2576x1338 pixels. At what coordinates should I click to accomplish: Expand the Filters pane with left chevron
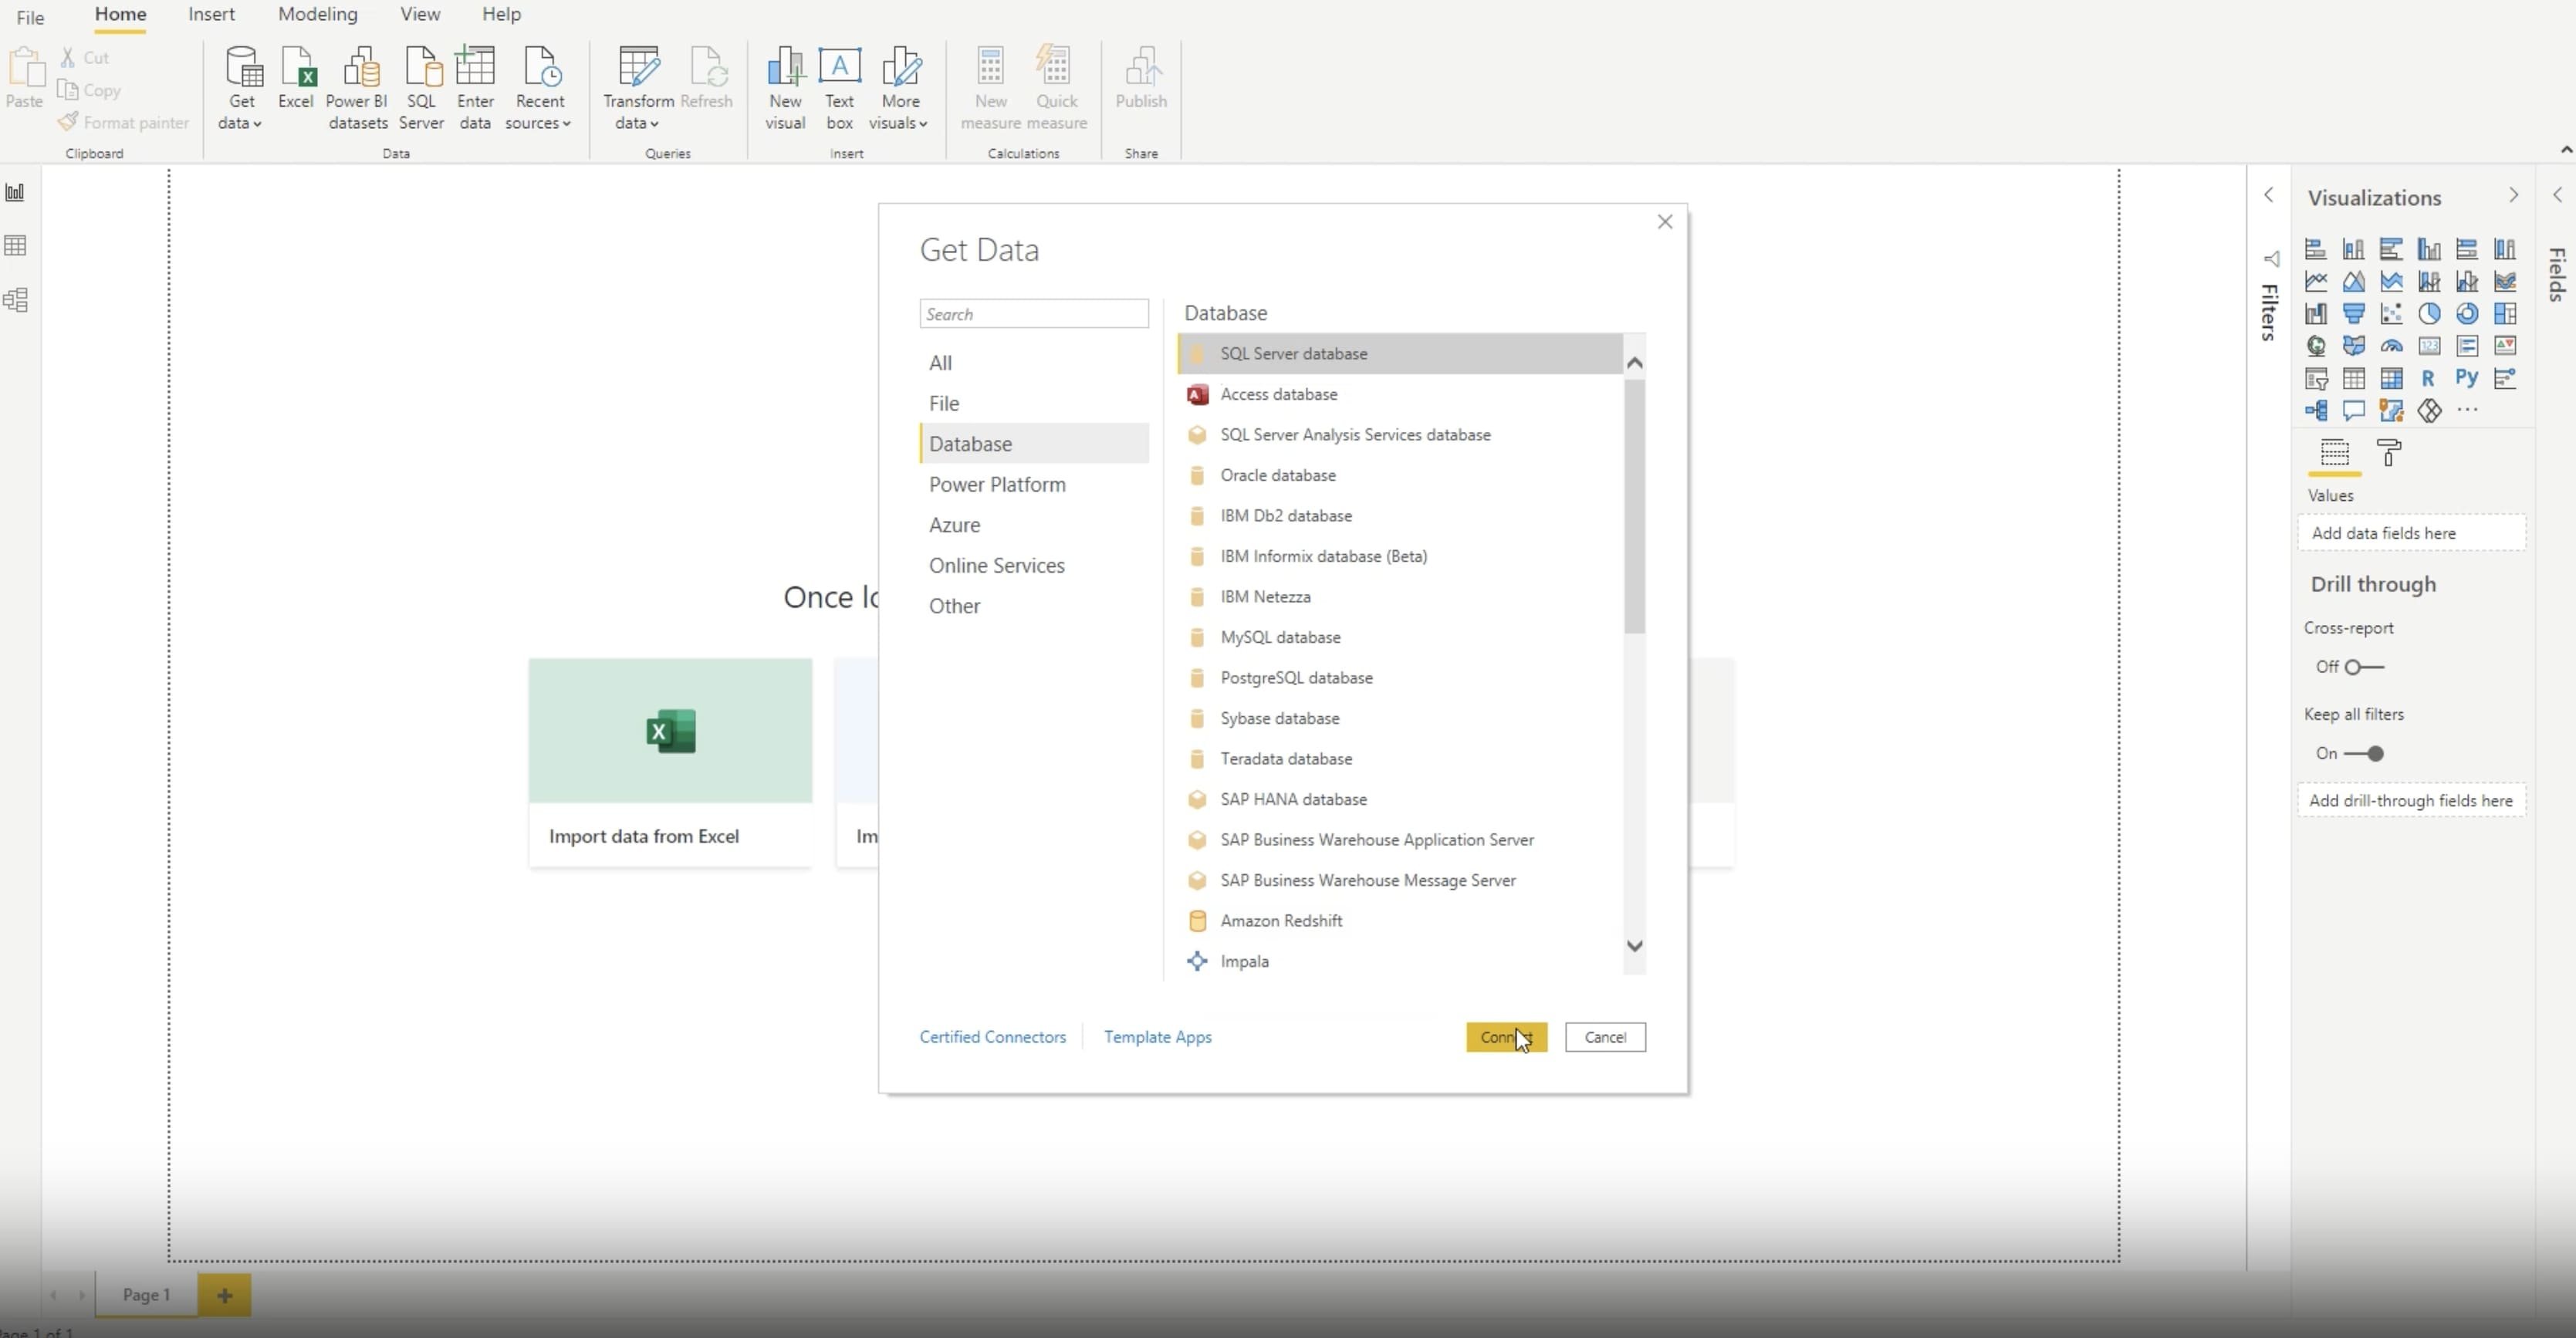click(x=2269, y=195)
